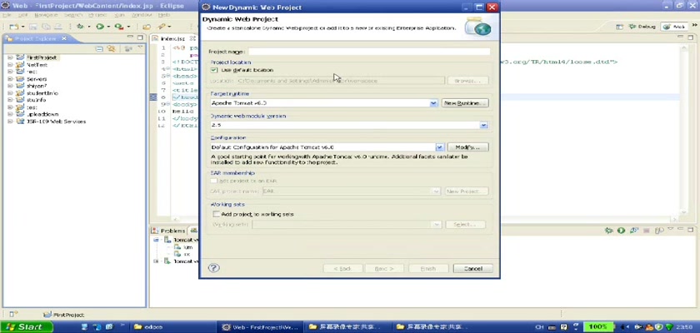
Task: Open the Configuration dropdown list
Action: coord(439,147)
